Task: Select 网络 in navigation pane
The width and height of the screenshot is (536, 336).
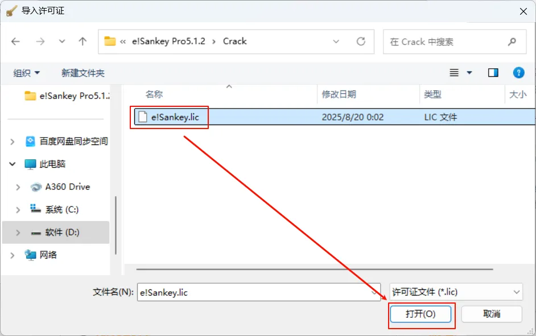Action: pyautogui.click(x=40, y=255)
